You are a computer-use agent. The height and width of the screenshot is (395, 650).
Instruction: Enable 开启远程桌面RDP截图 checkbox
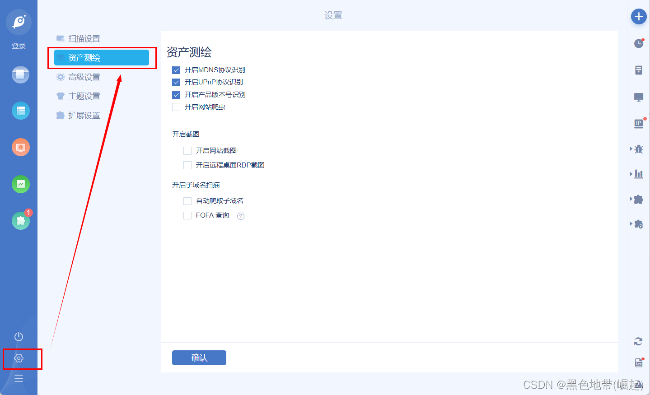tap(187, 165)
